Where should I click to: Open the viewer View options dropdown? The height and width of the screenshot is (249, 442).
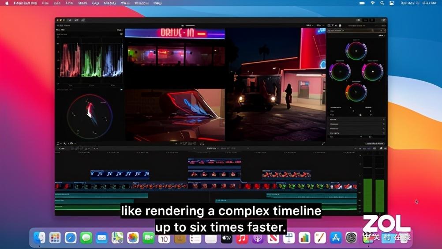click(320, 25)
